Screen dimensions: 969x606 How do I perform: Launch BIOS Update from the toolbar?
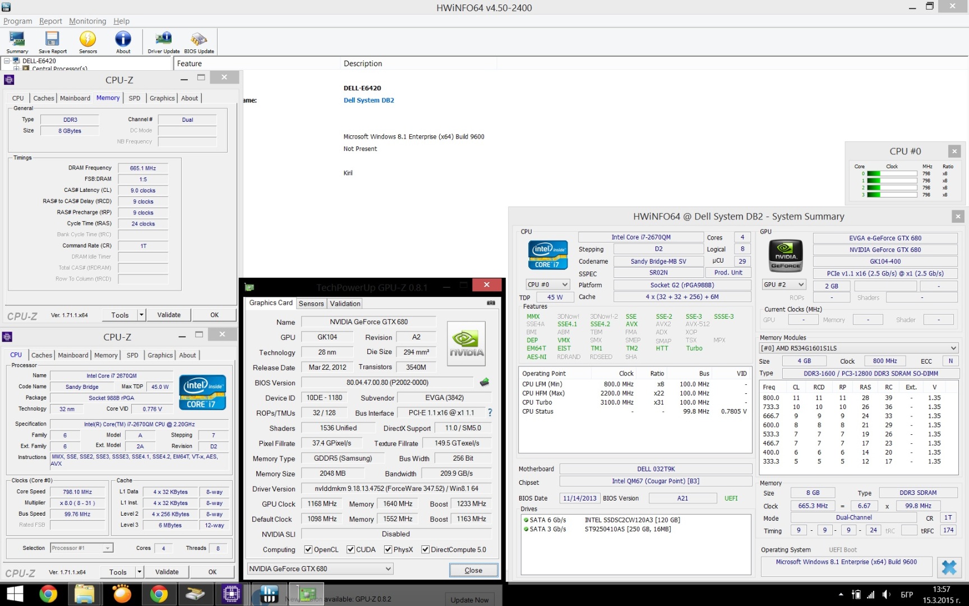point(199,43)
